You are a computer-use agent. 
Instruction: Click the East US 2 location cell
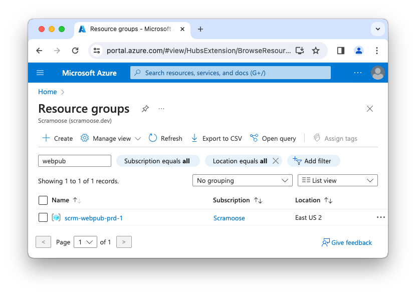(308, 217)
